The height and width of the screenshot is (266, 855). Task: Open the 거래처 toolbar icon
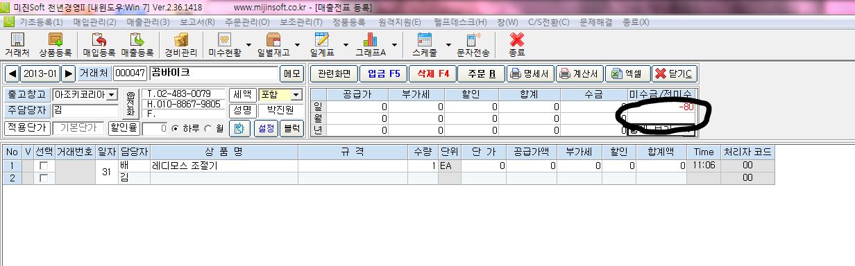coord(17,44)
